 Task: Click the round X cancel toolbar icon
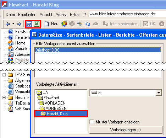click(162, 24)
